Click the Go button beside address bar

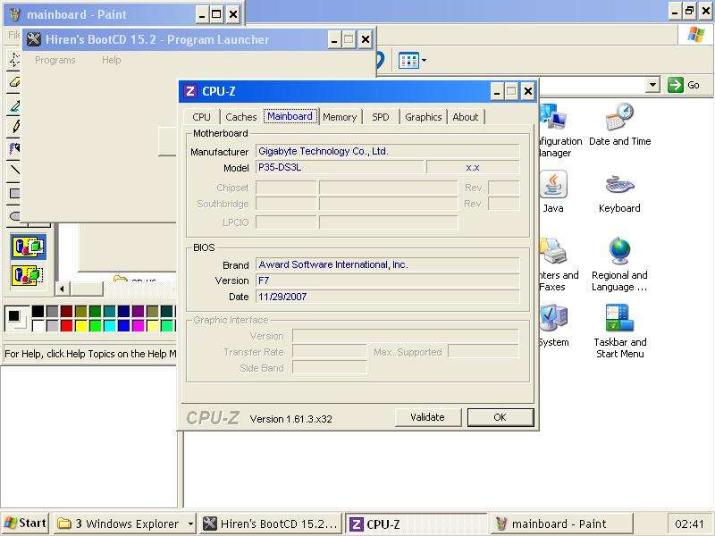point(684,85)
